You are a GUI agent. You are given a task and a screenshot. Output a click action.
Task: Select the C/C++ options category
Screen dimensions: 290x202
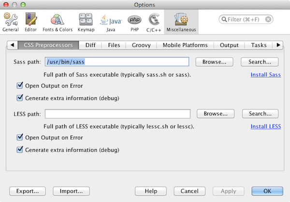154,22
